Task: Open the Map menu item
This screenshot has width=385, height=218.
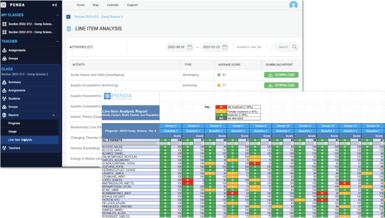Action: [96, 5]
